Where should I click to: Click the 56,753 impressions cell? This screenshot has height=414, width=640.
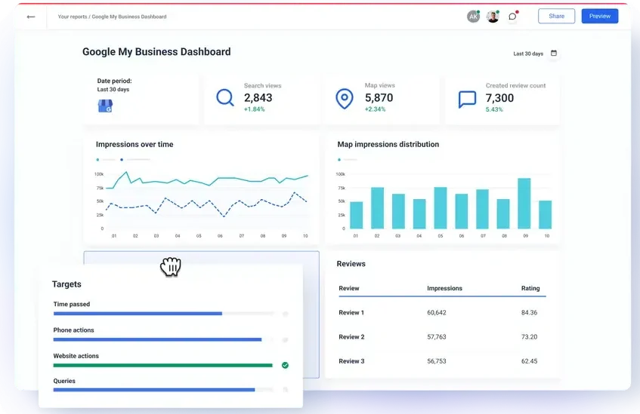pos(437,361)
